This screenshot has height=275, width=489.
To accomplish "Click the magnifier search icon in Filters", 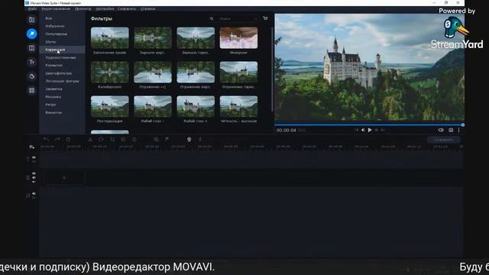I will pos(212,18).
